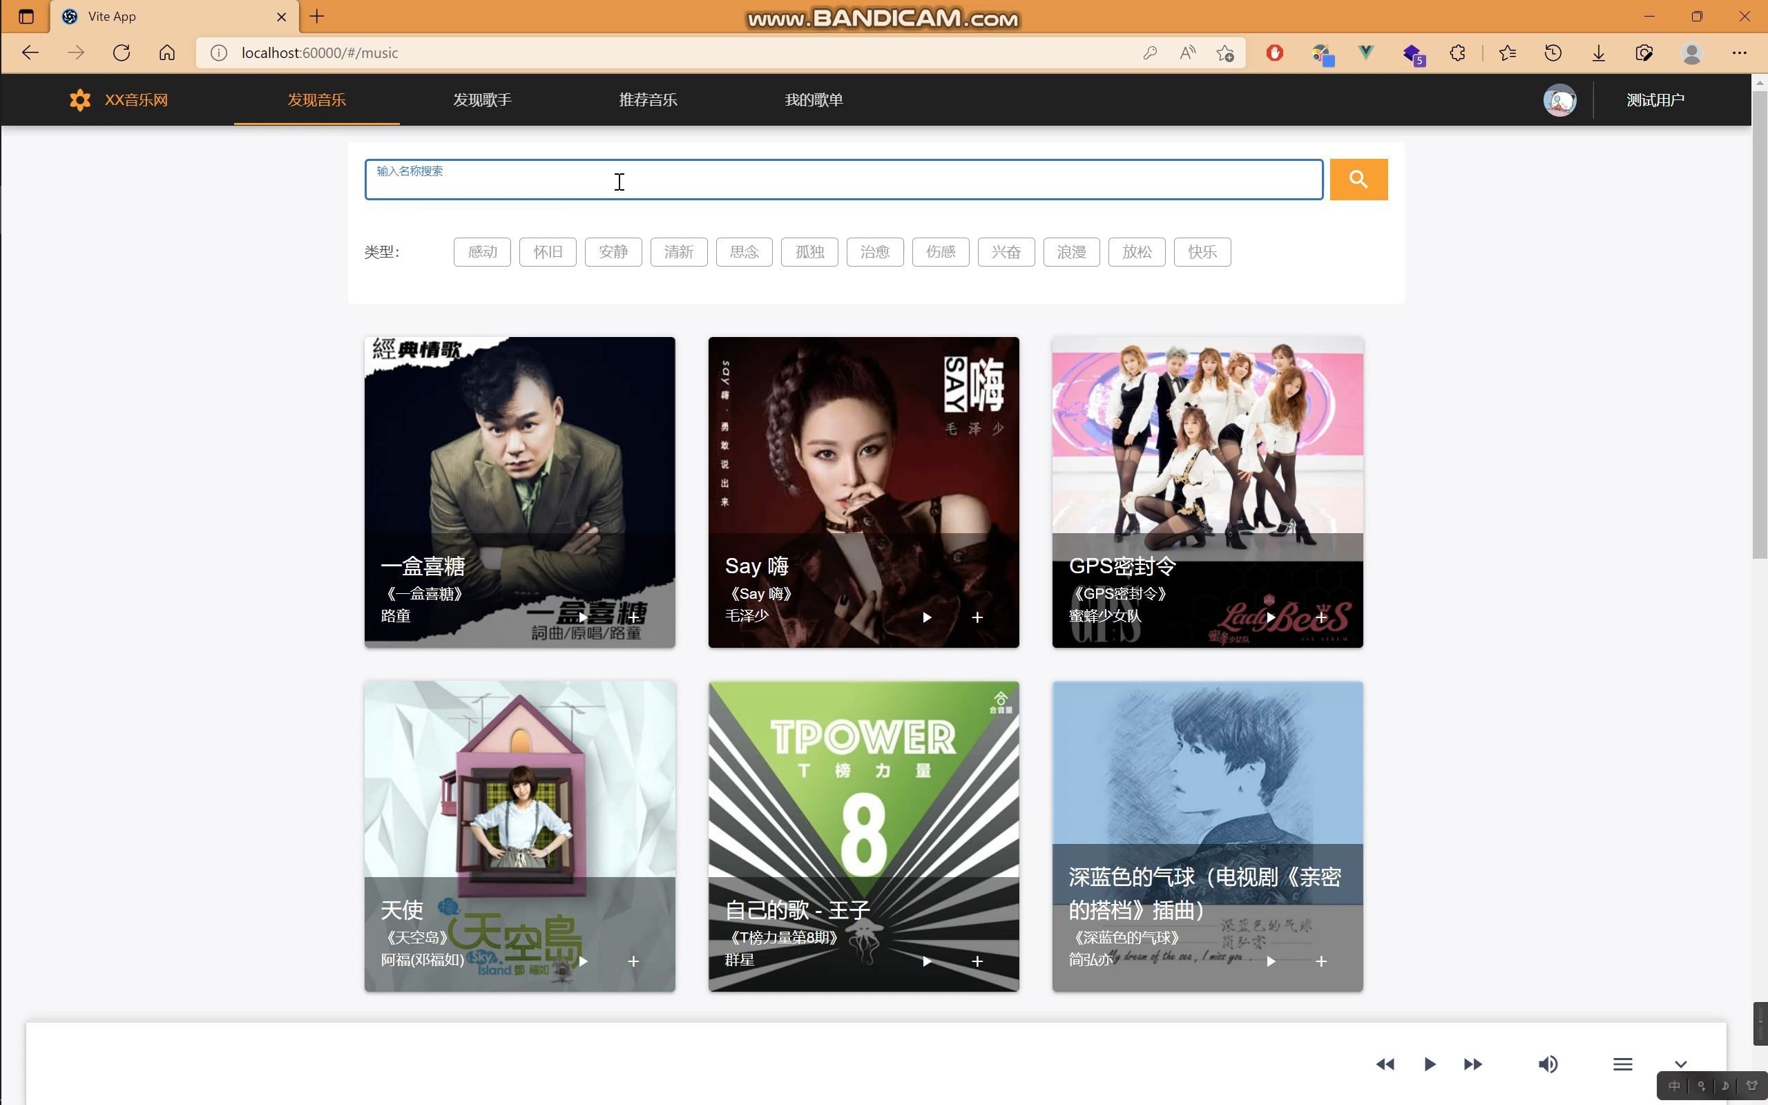Close the Vite App browser tab

click(x=281, y=16)
